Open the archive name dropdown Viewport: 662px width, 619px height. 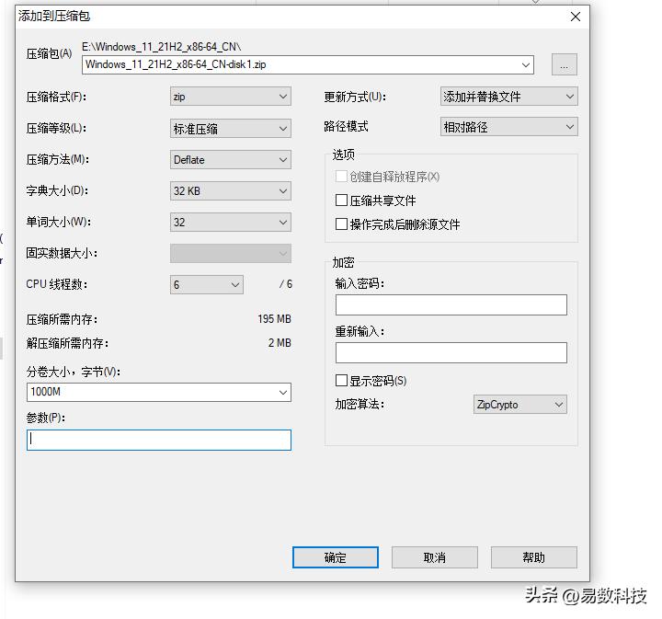(526, 64)
